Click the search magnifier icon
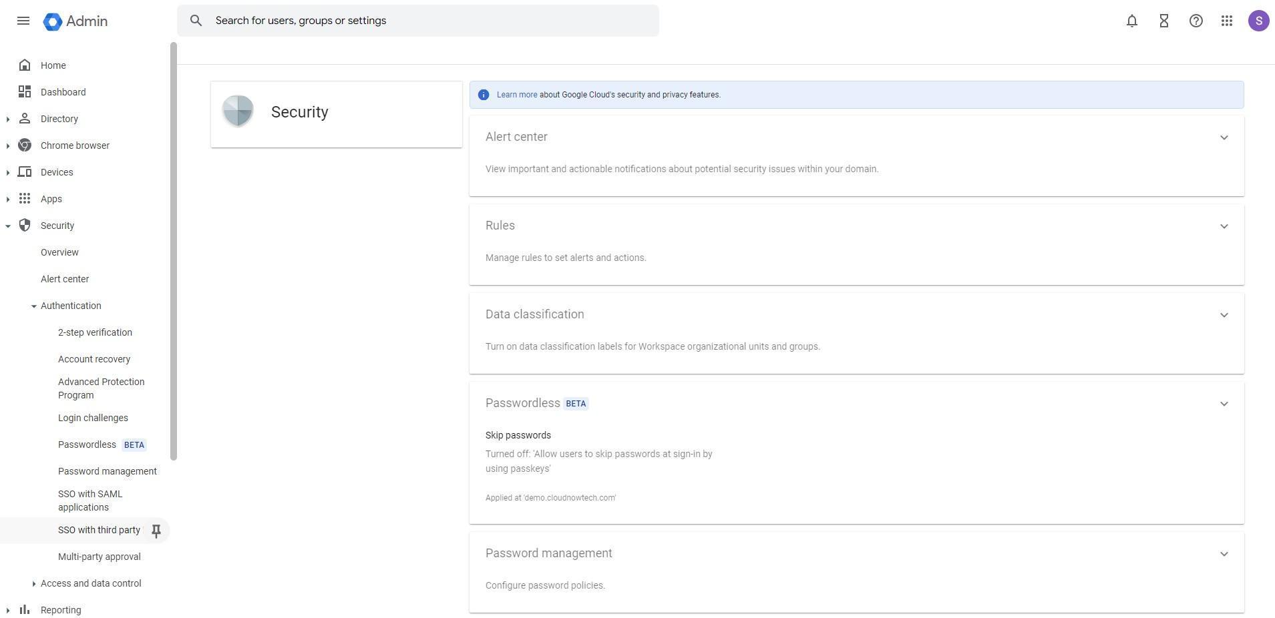The width and height of the screenshot is (1275, 618). click(x=196, y=21)
